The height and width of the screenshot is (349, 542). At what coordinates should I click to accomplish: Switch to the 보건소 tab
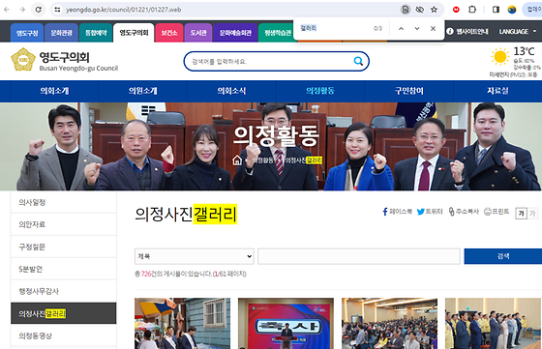point(169,33)
